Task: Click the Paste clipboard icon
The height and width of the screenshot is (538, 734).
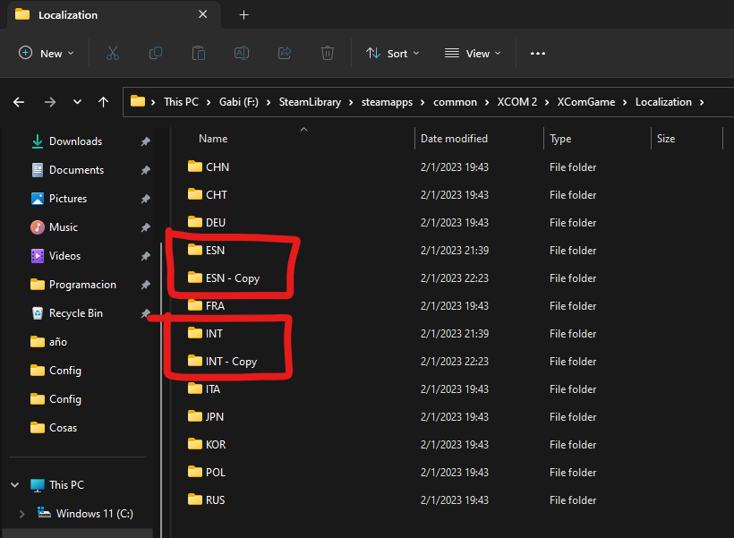Action: (x=199, y=54)
